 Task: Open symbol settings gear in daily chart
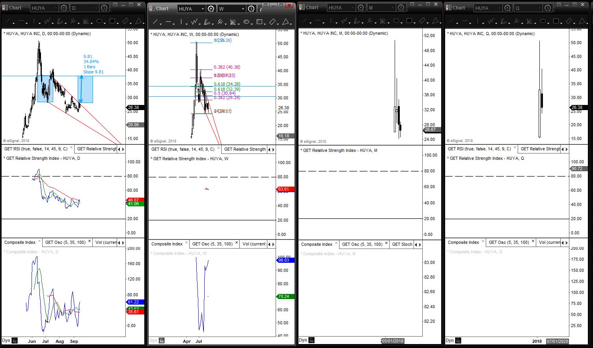[x=64, y=8]
